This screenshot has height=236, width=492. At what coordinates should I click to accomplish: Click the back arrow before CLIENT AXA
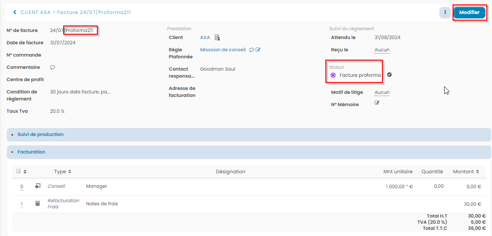pos(15,12)
